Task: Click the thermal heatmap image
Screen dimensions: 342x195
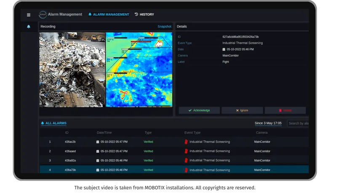Action: [x=139, y=70]
